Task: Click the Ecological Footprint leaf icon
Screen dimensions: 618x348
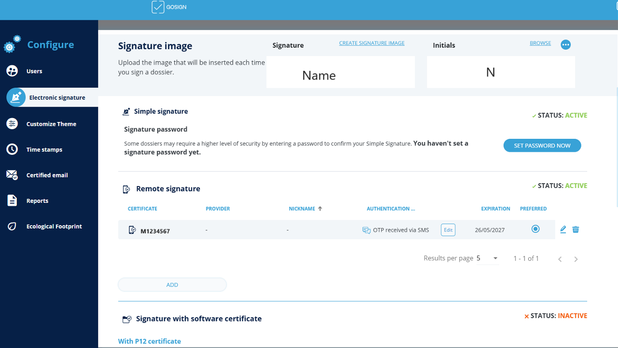Action: tap(12, 227)
